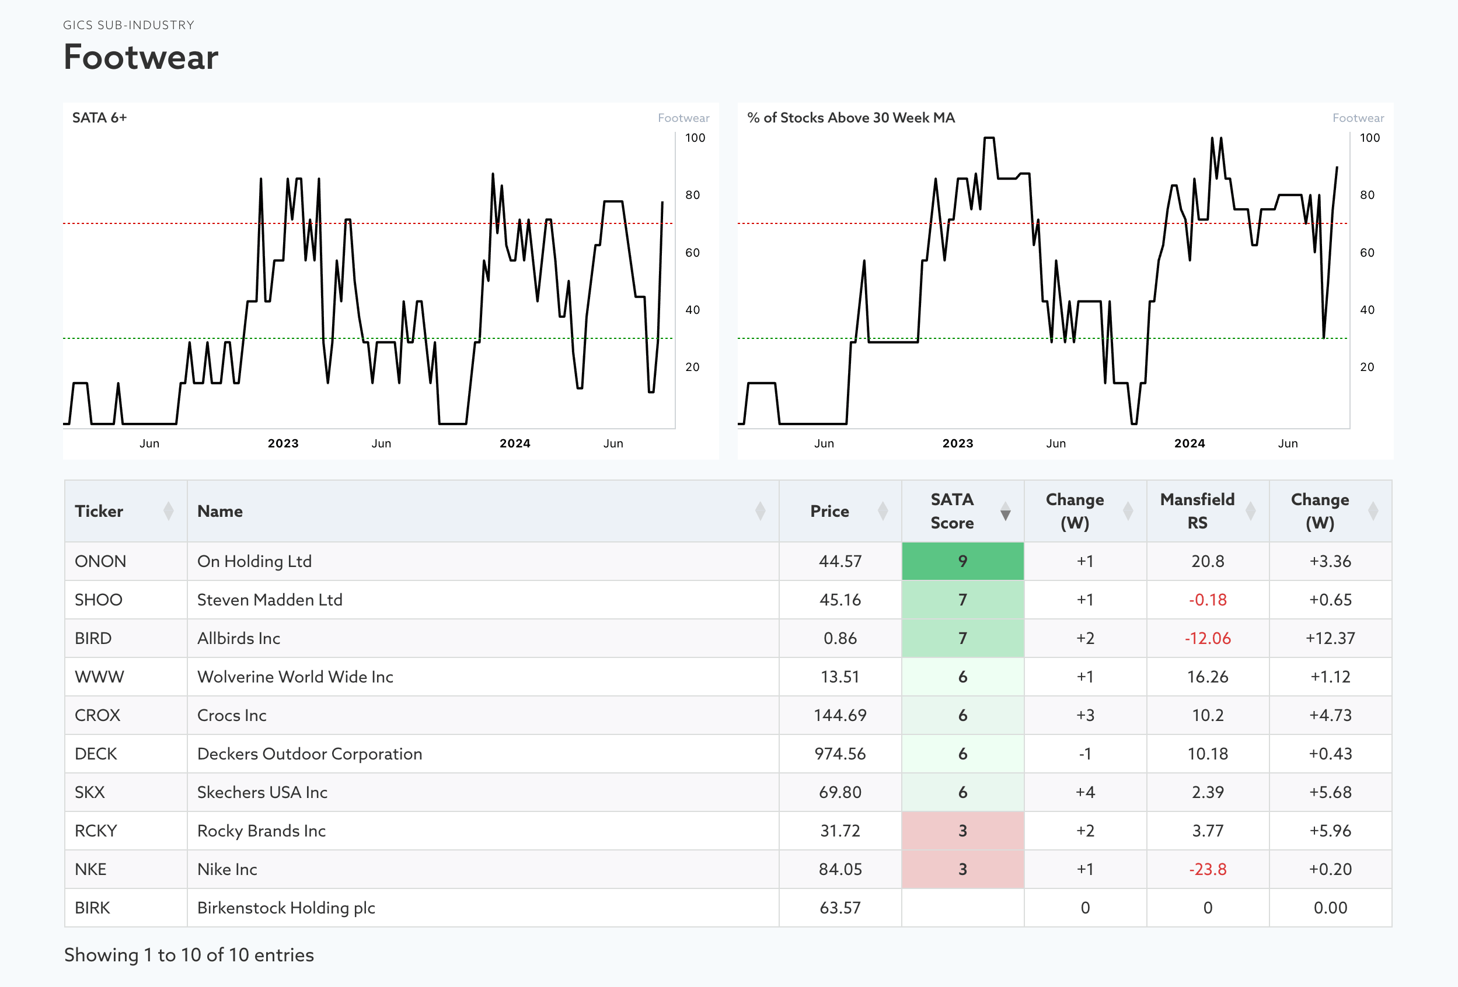This screenshot has height=987, width=1458.
Task: Click Skechers SATA change +4
Action: tap(1086, 792)
